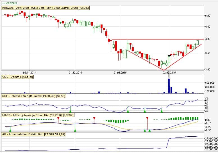The image size is (218, 153).
Task: Click the middle red triangle marker in MACD panel
Action: click(x=94, y=118)
